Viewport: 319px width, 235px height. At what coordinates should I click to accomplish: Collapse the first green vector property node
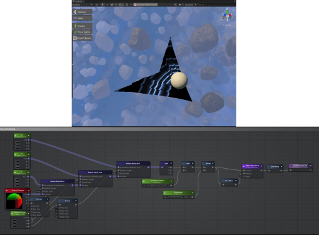pyautogui.click(x=29, y=136)
